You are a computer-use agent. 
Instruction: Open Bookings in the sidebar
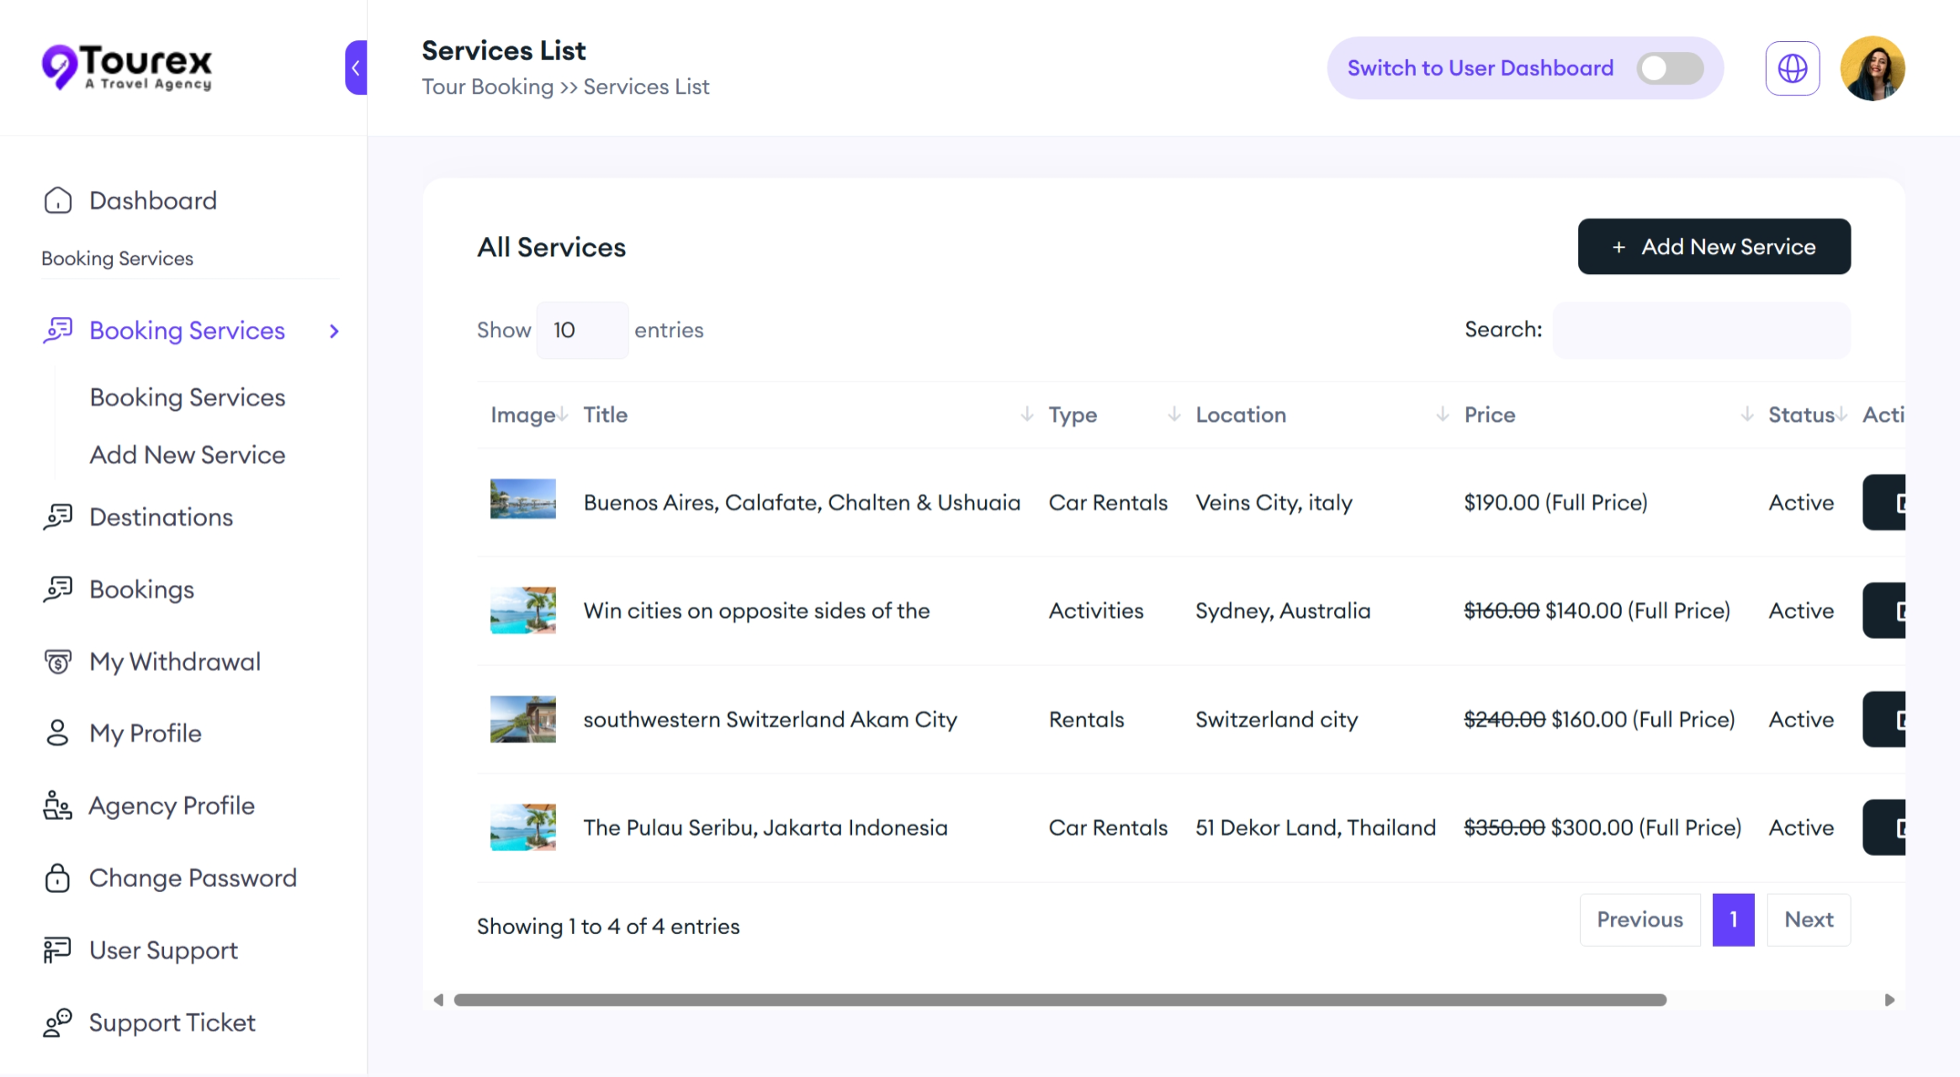141,589
